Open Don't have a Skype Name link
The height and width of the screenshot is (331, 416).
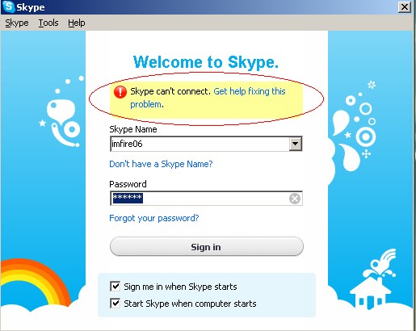(161, 164)
